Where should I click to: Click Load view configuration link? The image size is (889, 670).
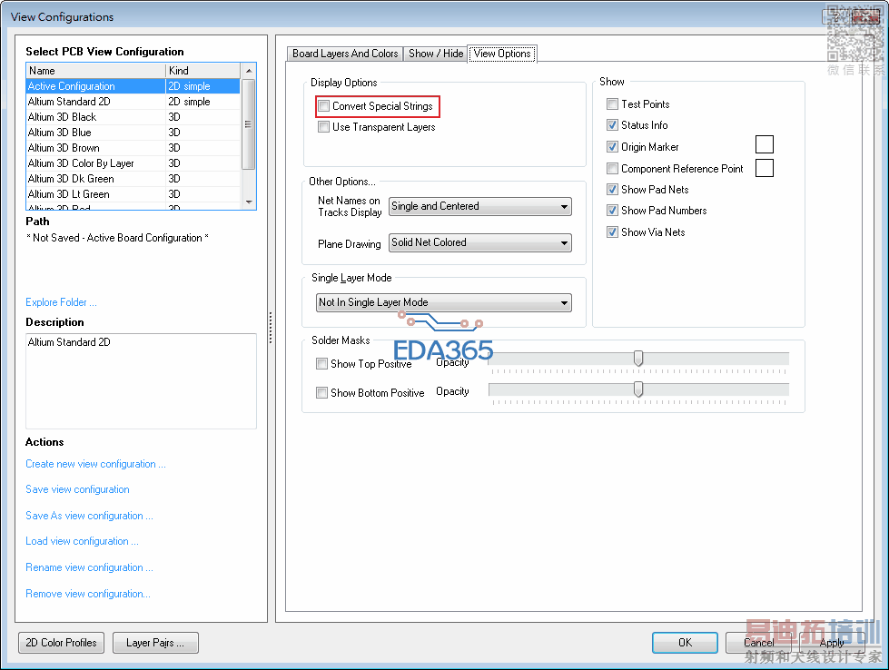[83, 541]
